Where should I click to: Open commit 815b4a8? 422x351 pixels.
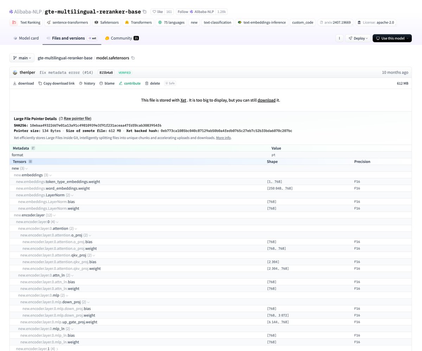pos(106,73)
